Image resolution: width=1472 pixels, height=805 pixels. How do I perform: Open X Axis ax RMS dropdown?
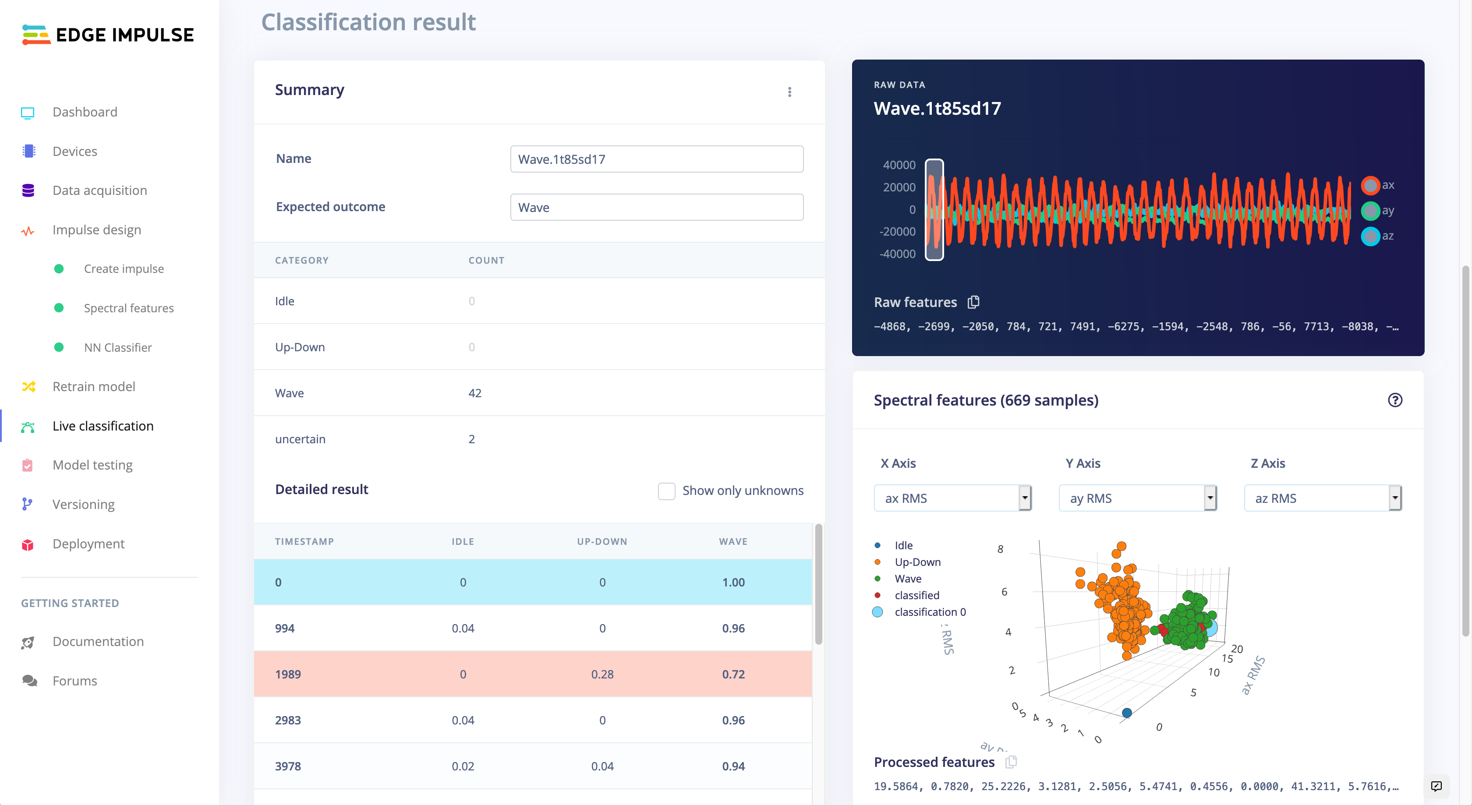coord(952,498)
